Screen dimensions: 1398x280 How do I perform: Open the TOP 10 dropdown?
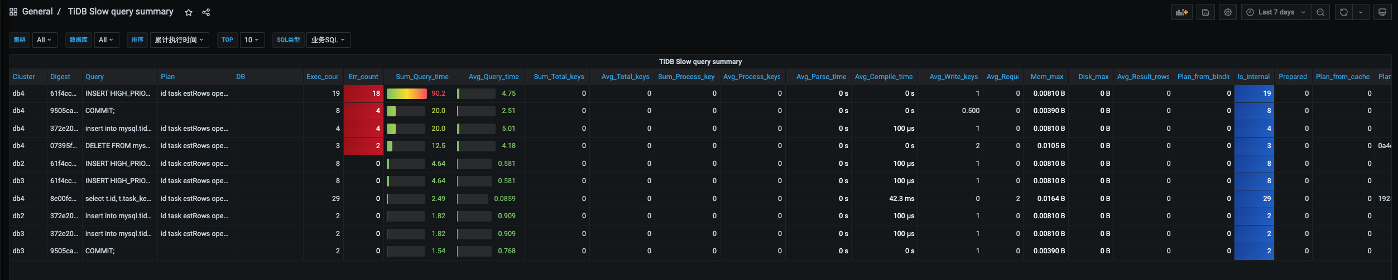click(252, 40)
